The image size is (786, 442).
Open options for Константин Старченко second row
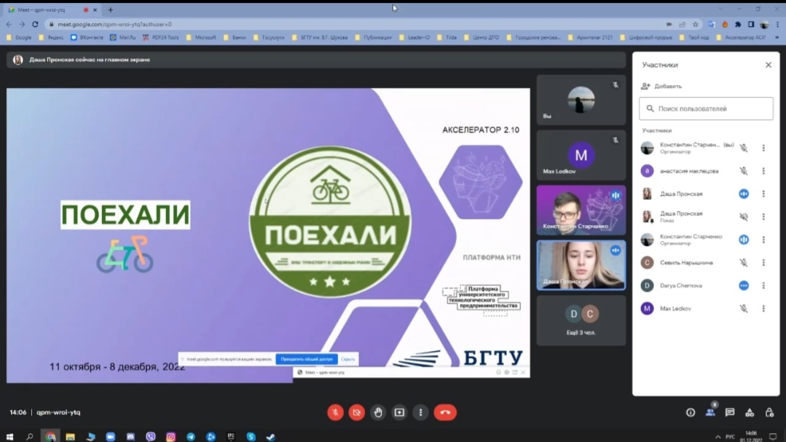[x=763, y=240]
